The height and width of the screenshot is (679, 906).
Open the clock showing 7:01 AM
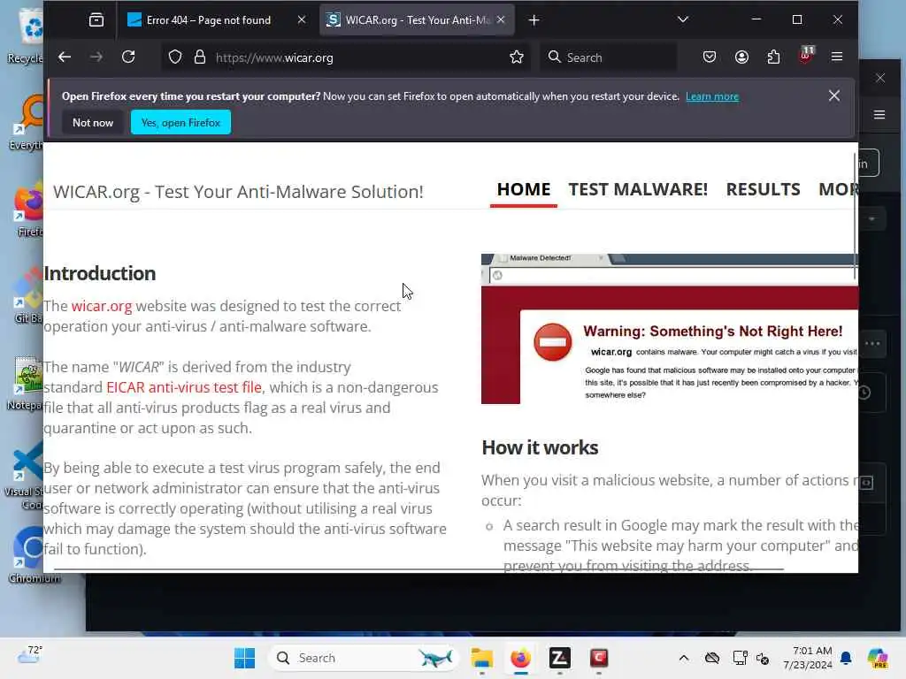tap(807, 658)
